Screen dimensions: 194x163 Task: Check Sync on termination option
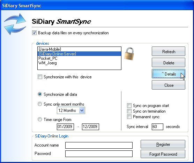tap(129, 111)
